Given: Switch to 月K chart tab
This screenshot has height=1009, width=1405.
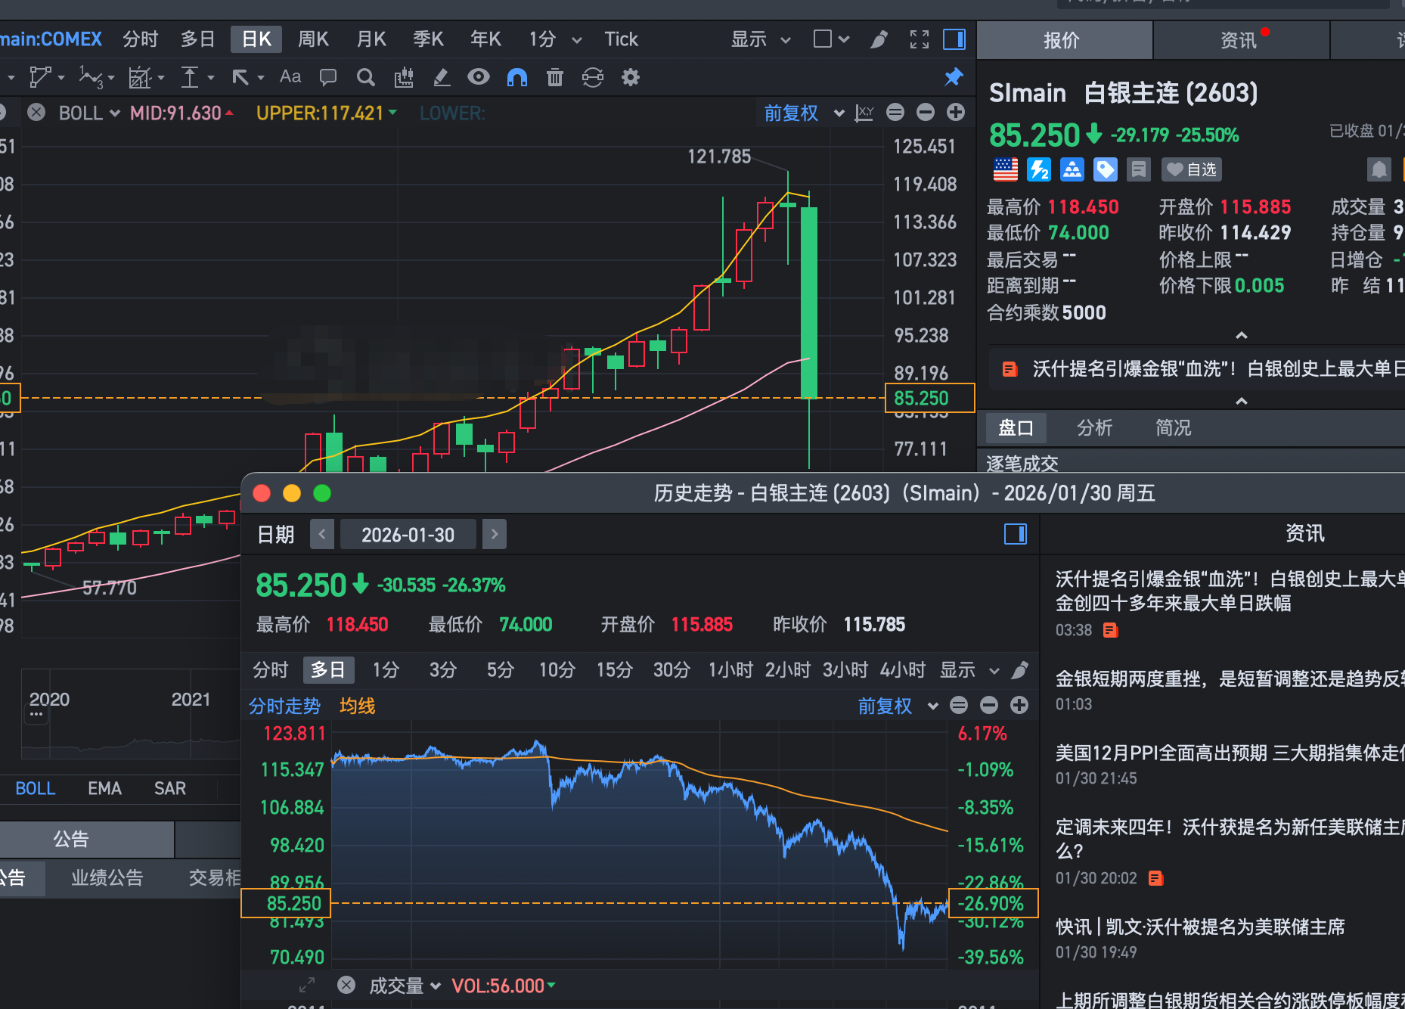Looking at the screenshot, I should tap(371, 39).
